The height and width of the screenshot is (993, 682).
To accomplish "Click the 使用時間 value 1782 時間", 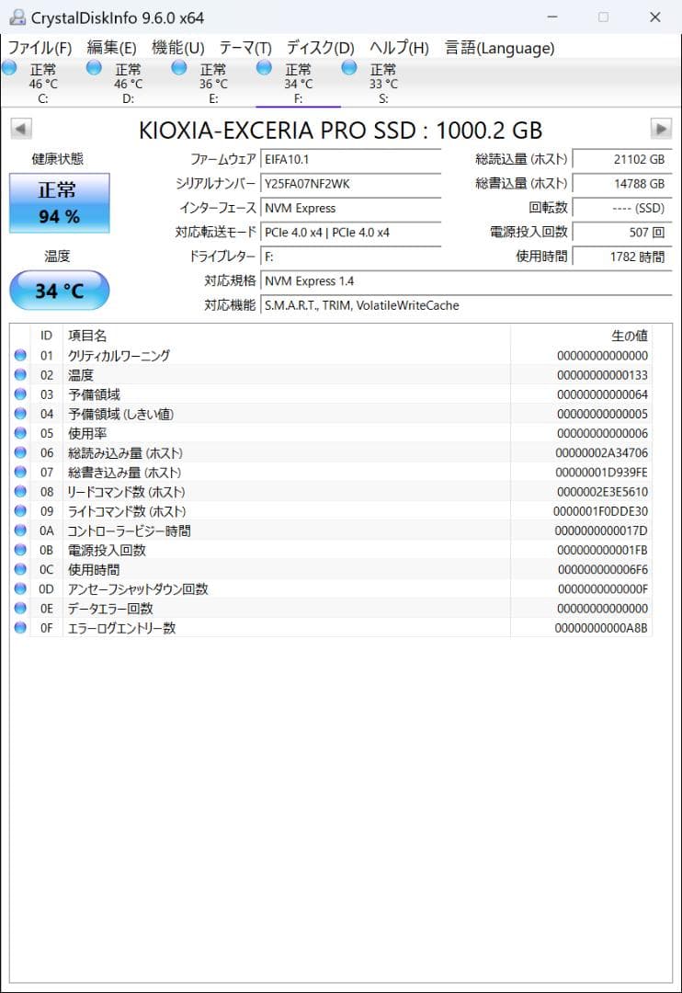I will (622, 257).
